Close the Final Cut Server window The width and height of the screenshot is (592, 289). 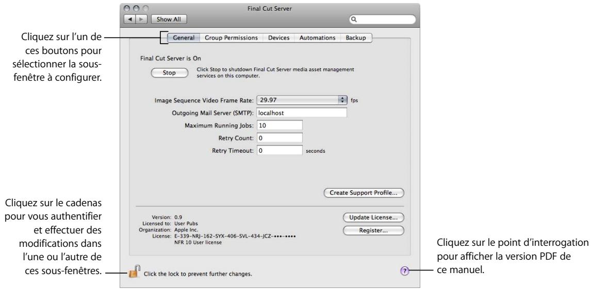(x=126, y=8)
